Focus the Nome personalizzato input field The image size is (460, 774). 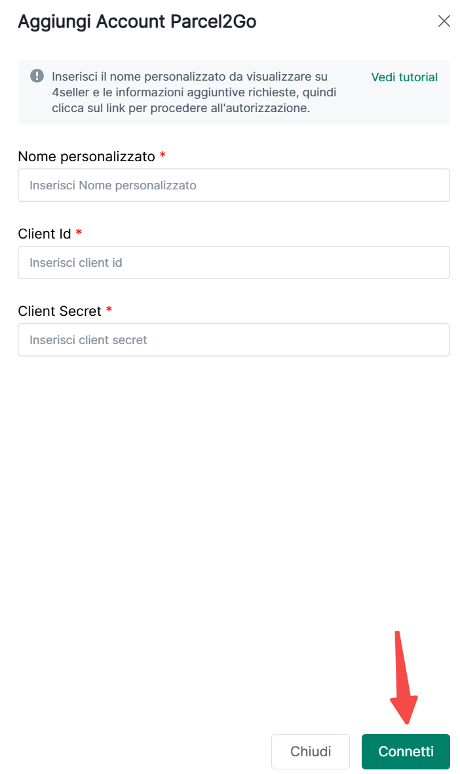point(233,185)
